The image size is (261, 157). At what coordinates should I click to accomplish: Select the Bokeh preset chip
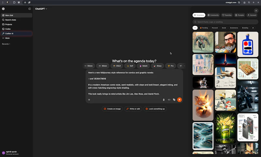143,66
